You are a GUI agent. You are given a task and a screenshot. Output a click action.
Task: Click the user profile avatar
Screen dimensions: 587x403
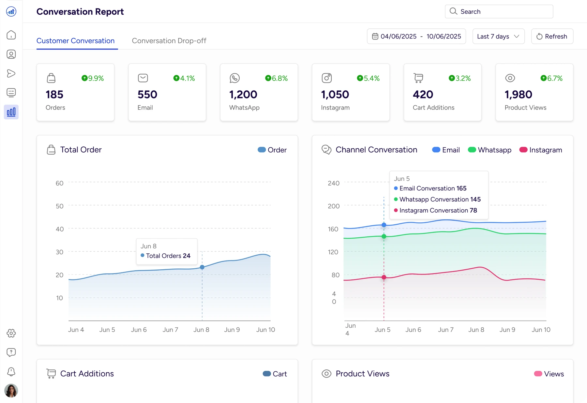point(11,390)
